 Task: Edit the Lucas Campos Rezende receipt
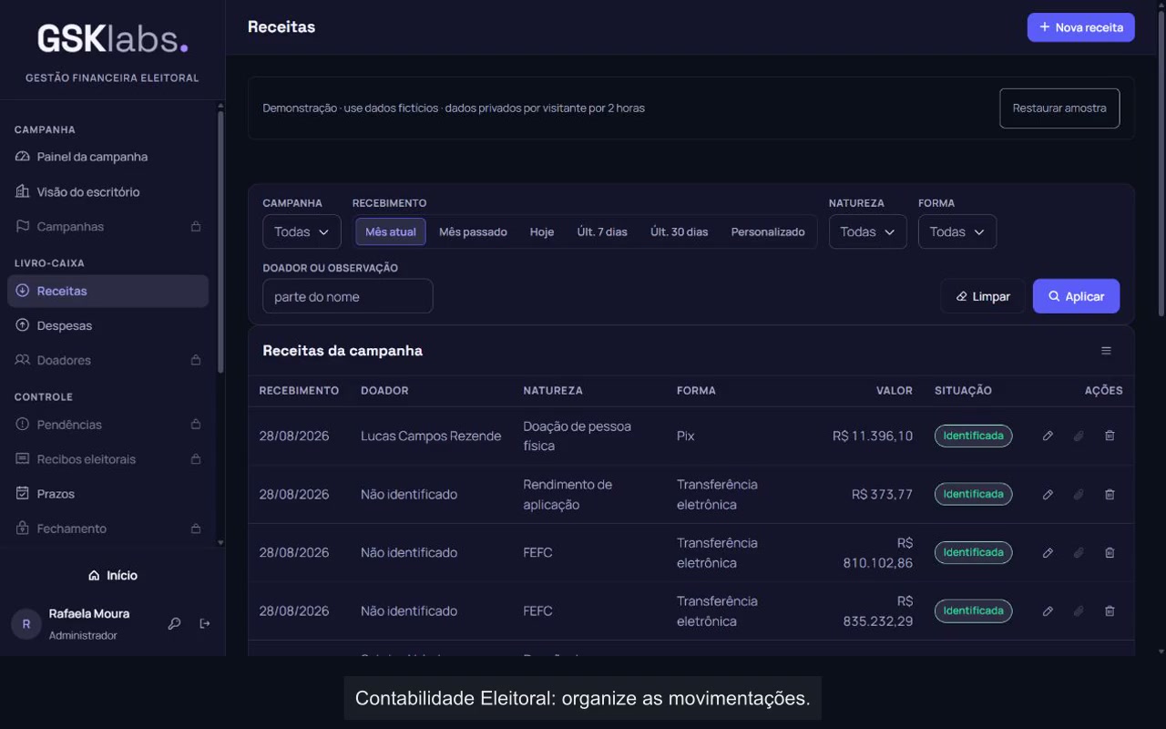1048,436
